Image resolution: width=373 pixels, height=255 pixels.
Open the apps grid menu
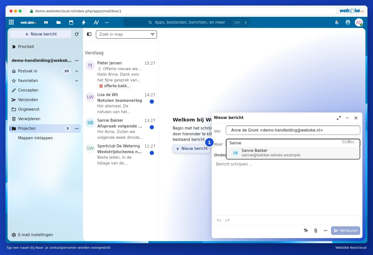pos(11,22)
